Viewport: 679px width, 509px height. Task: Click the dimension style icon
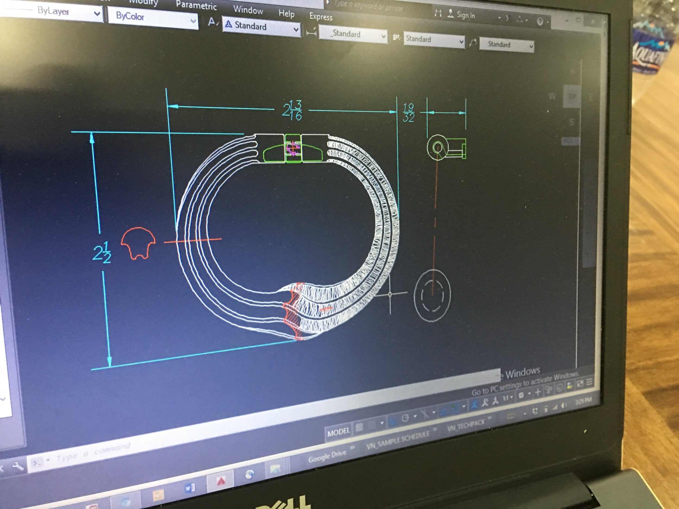311,33
